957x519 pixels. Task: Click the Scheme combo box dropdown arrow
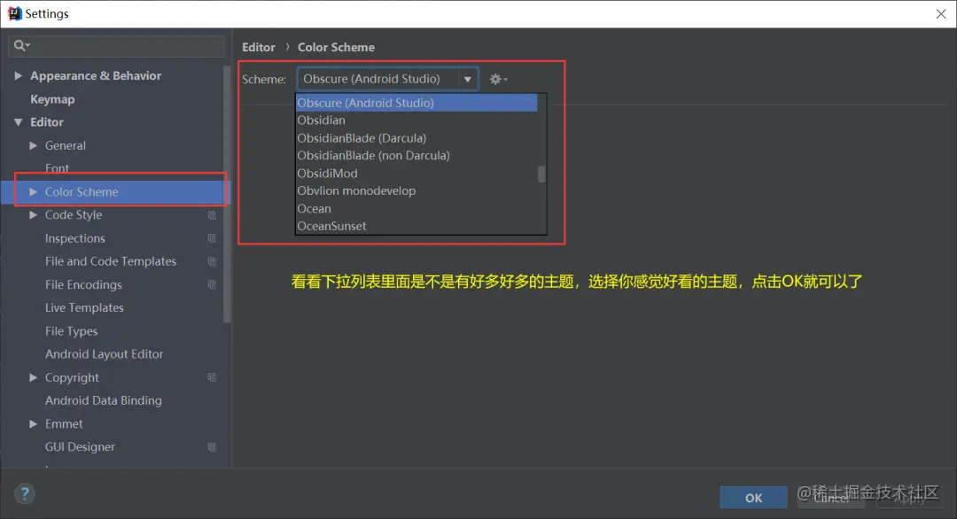468,80
